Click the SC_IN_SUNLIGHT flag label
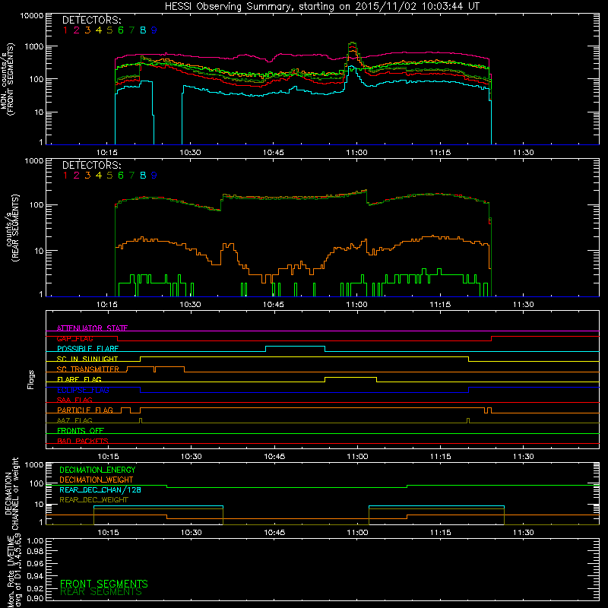Viewport: 608px width, 608px height. coord(87,359)
